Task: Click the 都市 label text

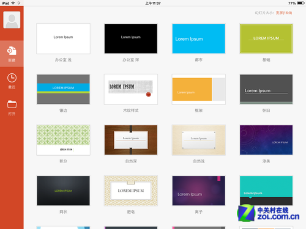Action: tap(198, 60)
